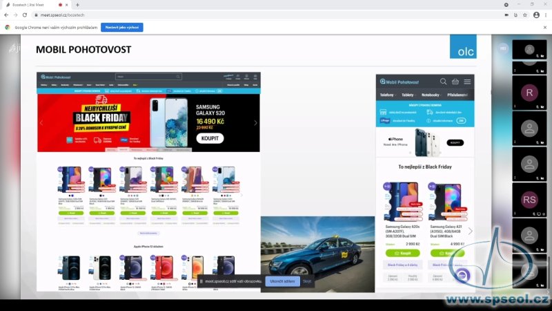Expand the Notebooky menu in mobile preview
552x311 pixels.
pos(431,95)
